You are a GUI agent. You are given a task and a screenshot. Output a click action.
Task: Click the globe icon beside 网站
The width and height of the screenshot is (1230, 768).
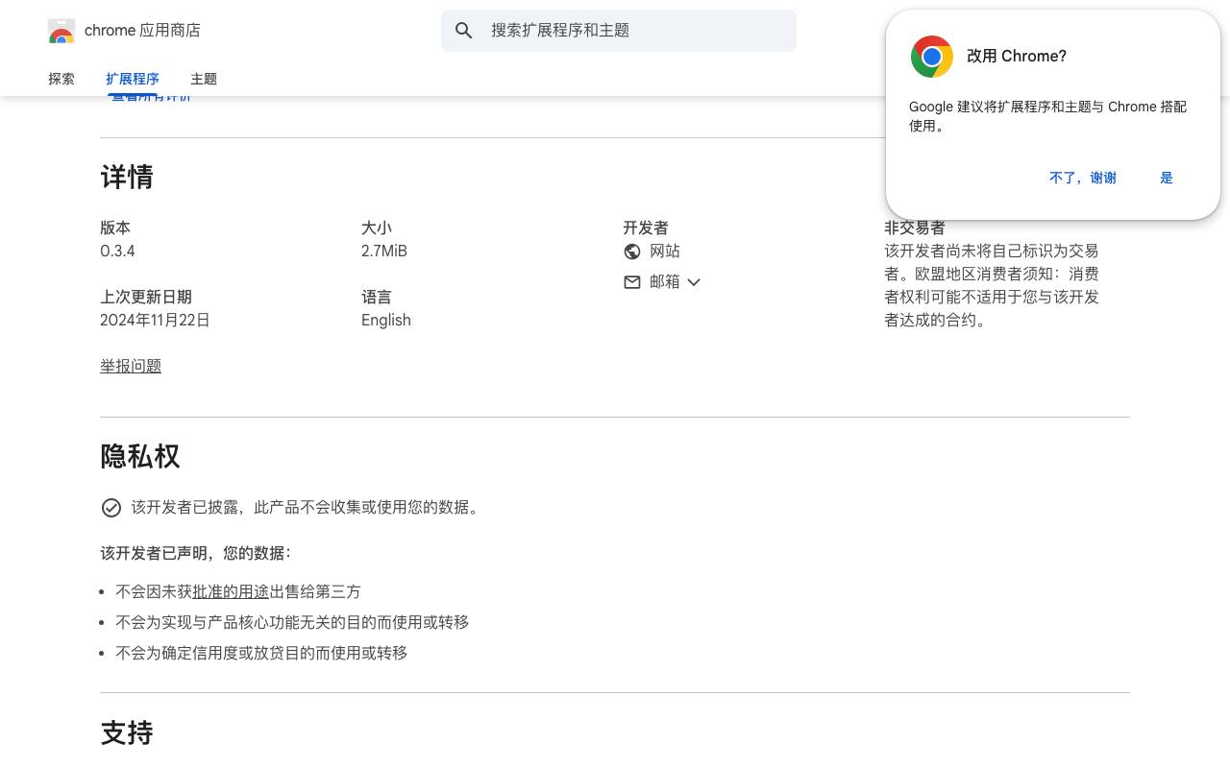[x=632, y=252]
